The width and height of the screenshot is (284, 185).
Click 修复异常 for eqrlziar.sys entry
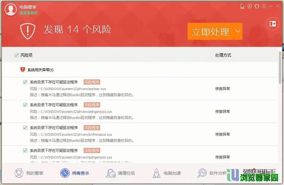click(222, 89)
